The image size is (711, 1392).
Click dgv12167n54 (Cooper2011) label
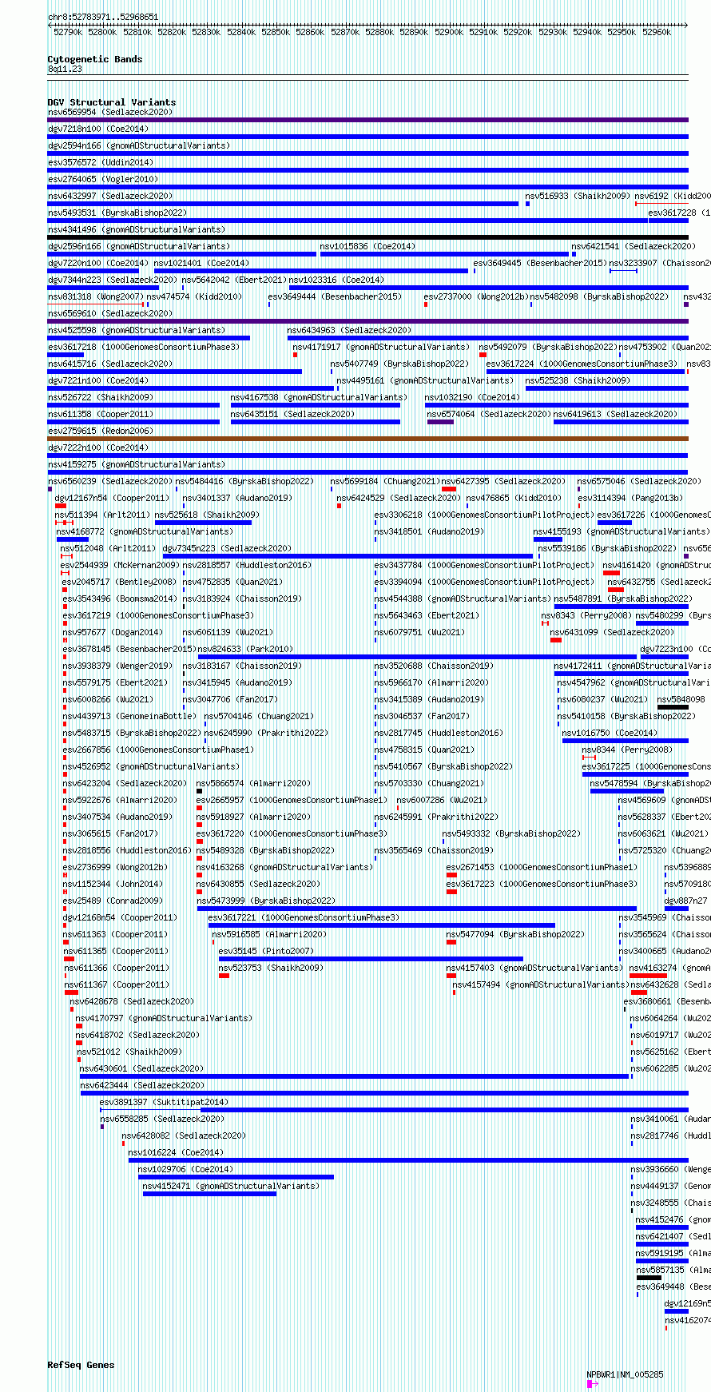coord(112,498)
